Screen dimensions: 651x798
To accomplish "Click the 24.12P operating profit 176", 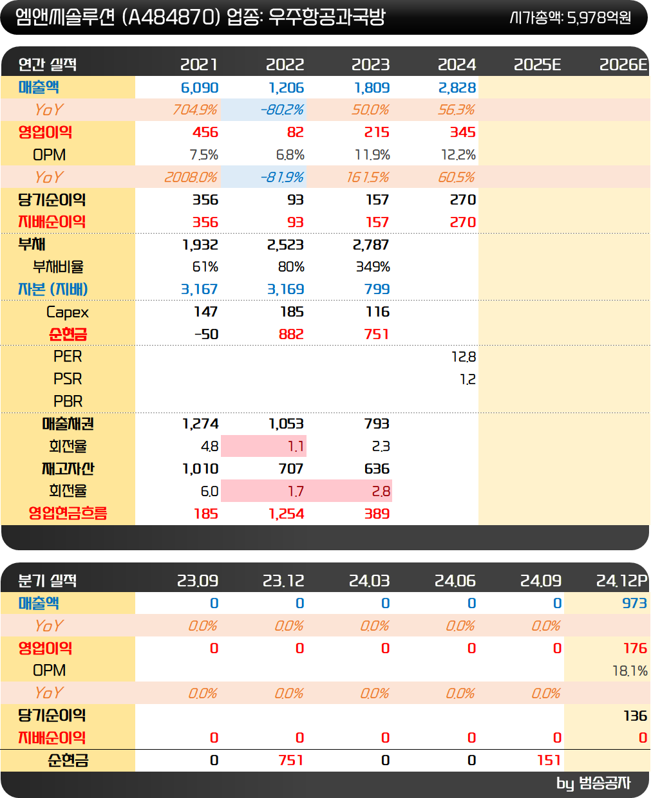I will pyautogui.click(x=635, y=649).
